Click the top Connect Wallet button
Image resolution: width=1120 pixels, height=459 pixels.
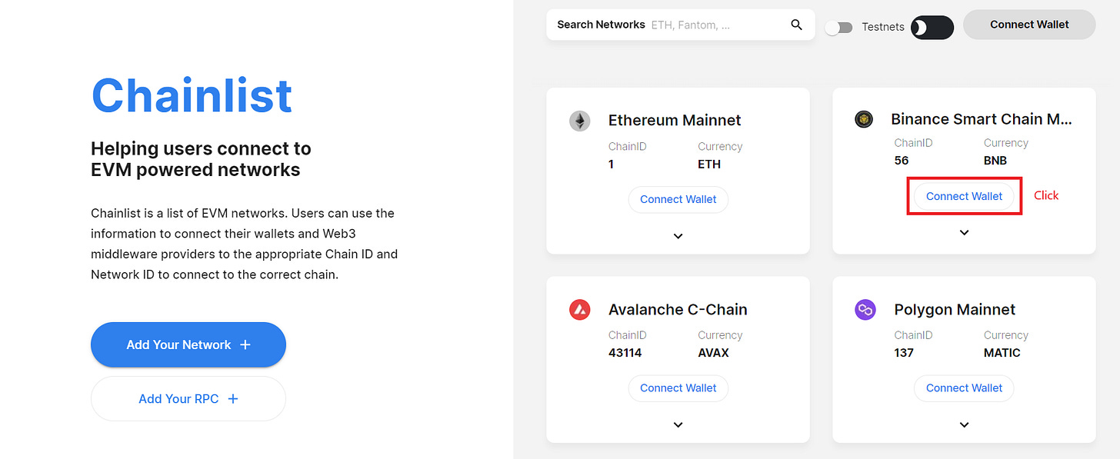1029,25
